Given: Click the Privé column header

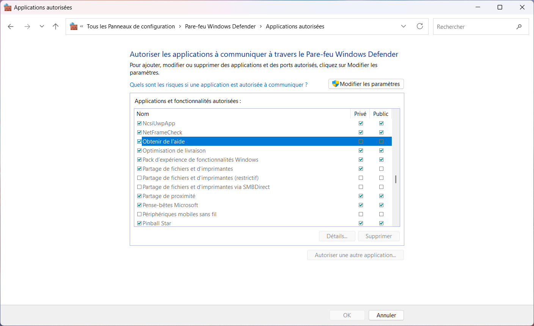Looking at the screenshot, I should pos(360,114).
